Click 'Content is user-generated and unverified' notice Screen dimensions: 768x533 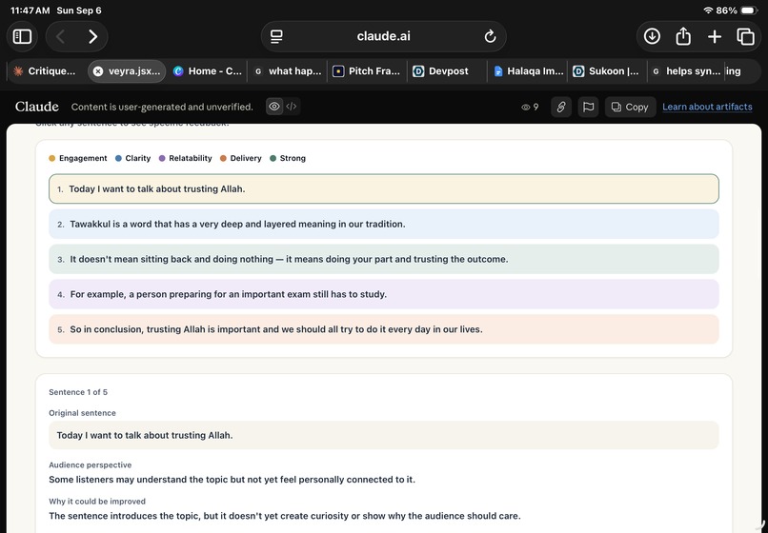[162, 108]
